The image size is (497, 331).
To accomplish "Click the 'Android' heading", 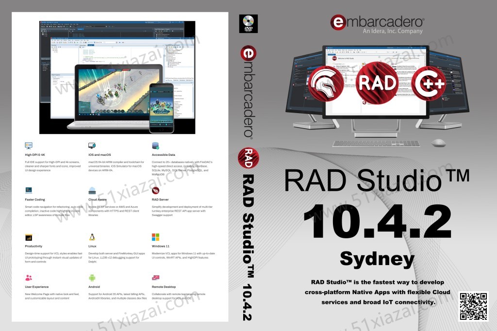I will 94,287.
